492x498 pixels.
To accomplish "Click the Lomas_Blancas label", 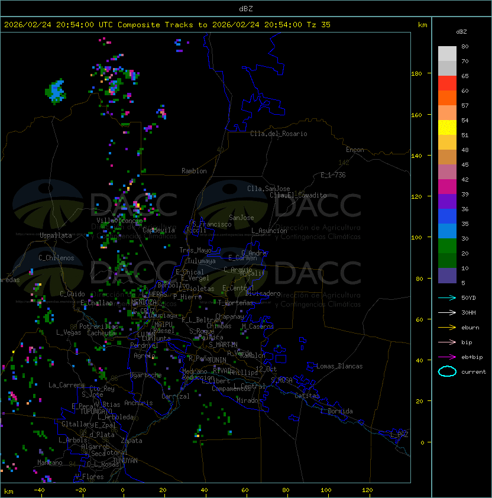I will 339,366.
